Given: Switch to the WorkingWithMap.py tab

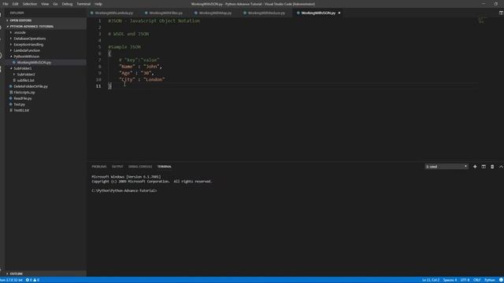Looking at the screenshot, I should [215, 13].
